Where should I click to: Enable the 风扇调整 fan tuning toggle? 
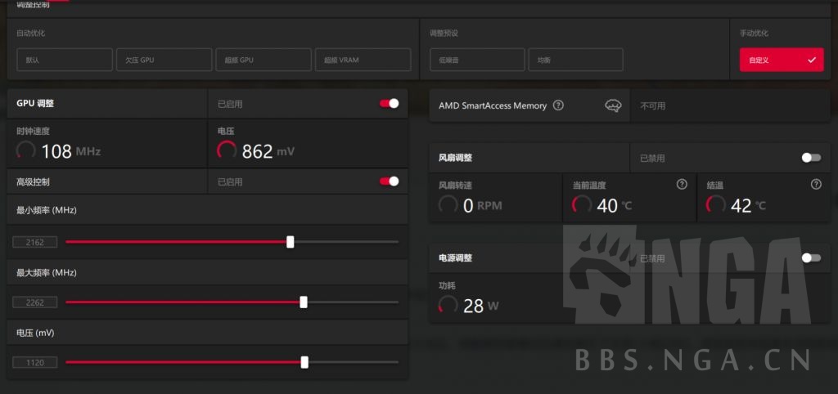pyautogui.click(x=811, y=158)
